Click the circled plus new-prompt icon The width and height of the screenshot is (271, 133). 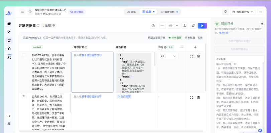tap(30, 12)
